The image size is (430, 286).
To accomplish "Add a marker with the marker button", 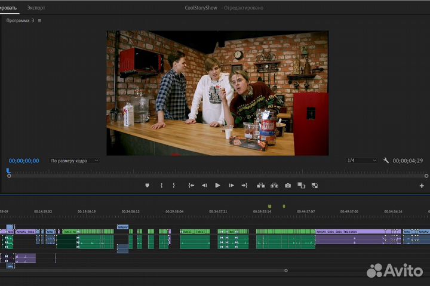I will pos(148,186).
